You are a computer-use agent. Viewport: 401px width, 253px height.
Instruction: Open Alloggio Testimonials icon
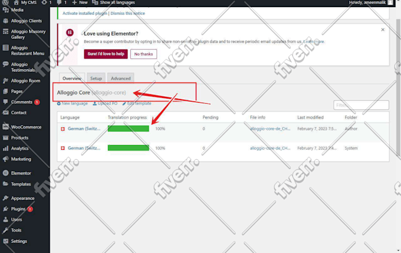[x=5, y=64]
